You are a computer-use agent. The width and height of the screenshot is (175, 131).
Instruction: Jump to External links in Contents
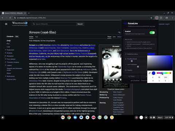coord(11,79)
